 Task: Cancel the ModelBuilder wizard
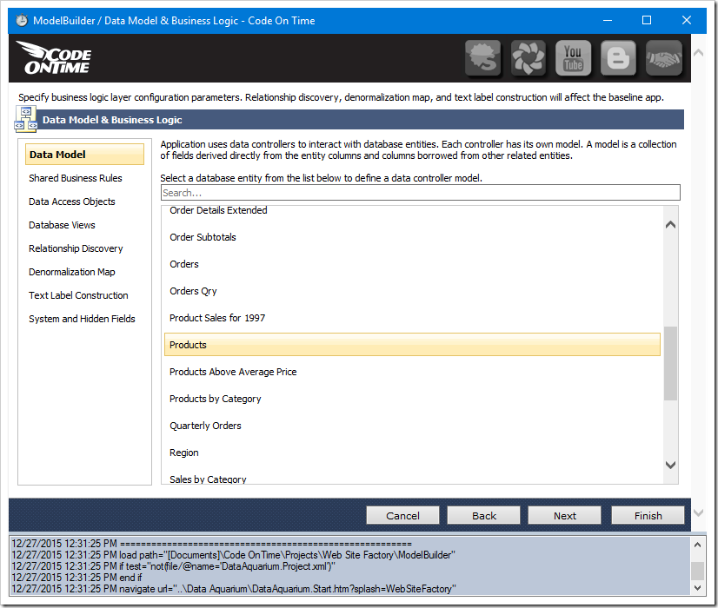pos(402,516)
